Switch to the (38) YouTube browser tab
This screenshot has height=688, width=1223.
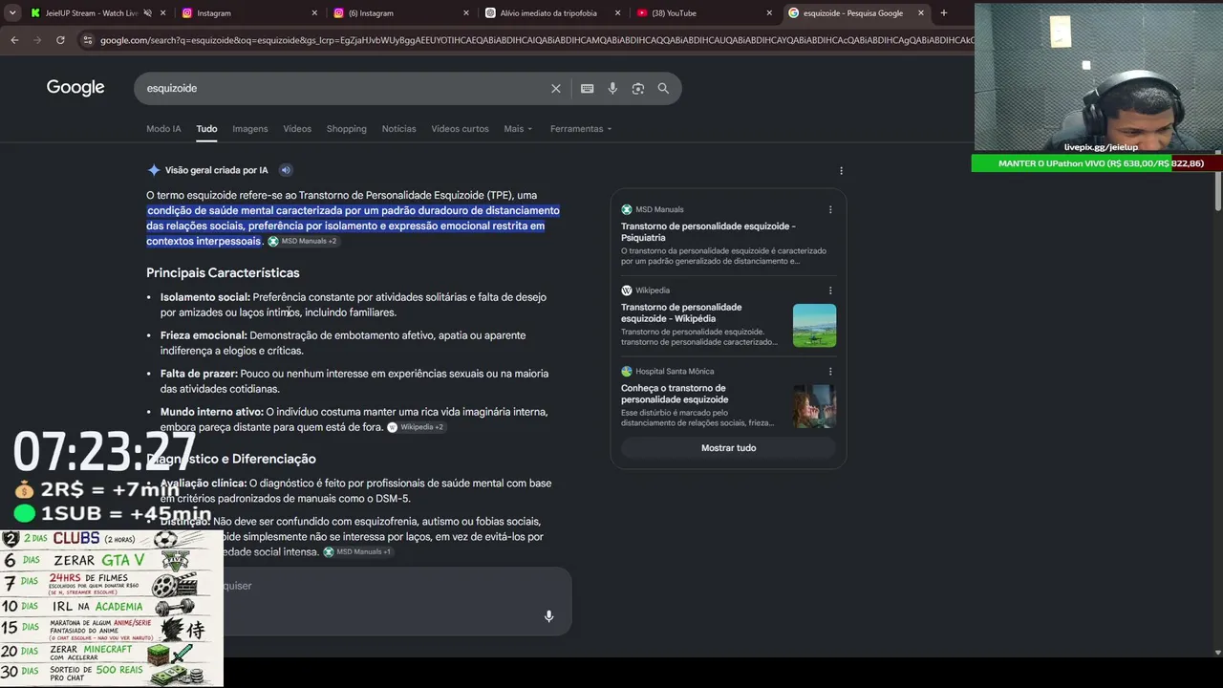coord(705,13)
